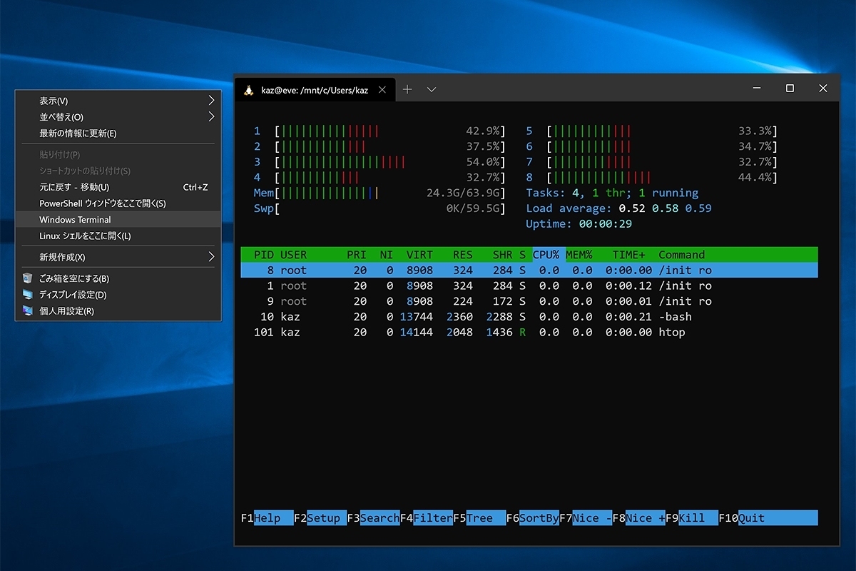
Task: Click the F5 Tree button in htop
Action: (479, 518)
